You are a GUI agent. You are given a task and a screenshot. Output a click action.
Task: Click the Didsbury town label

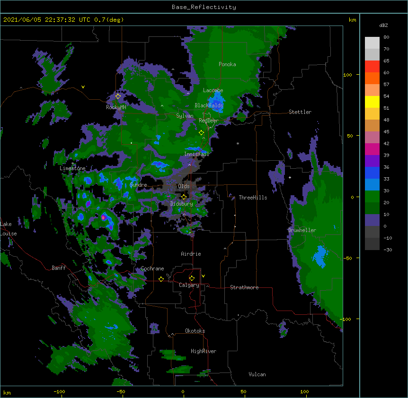click(x=181, y=204)
